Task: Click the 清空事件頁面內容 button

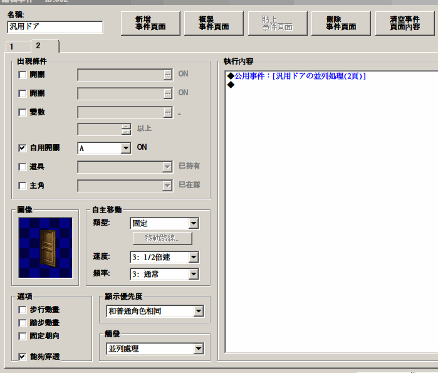Action: tap(405, 23)
